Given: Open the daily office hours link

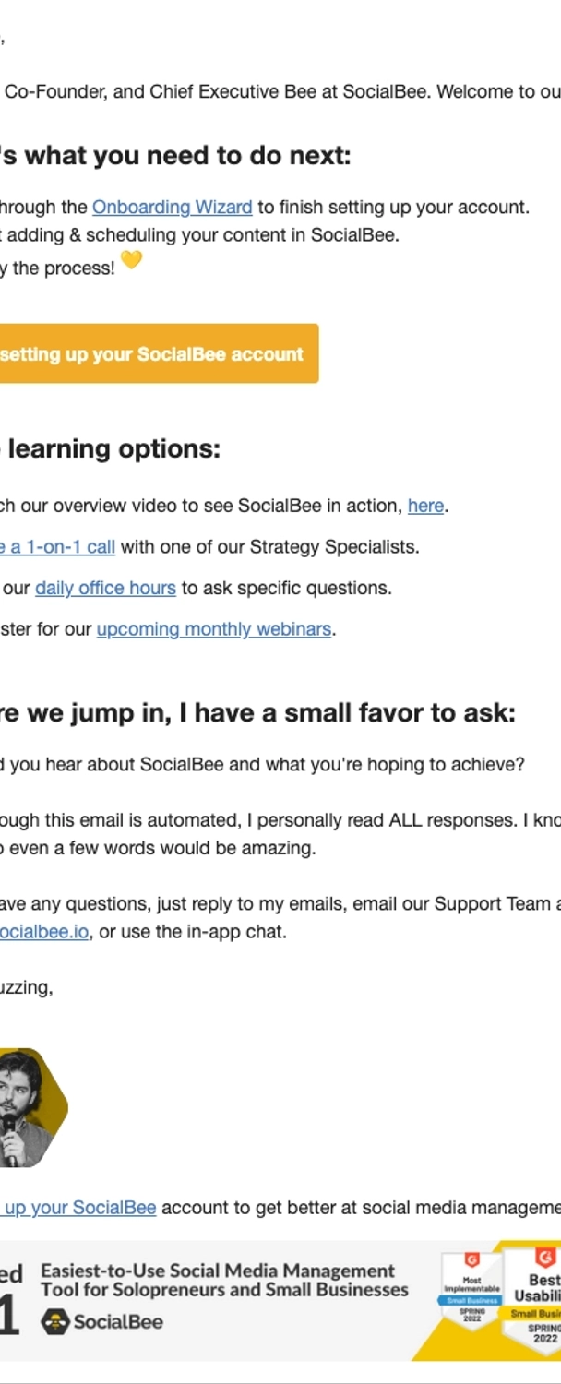Looking at the screenshot, I should 105,588.
